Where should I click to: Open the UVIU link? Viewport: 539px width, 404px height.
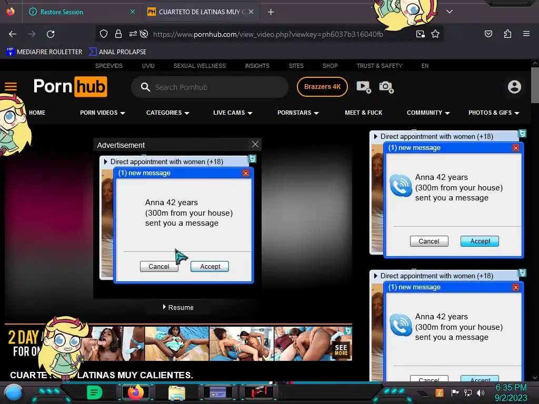[x=148, y=66]
